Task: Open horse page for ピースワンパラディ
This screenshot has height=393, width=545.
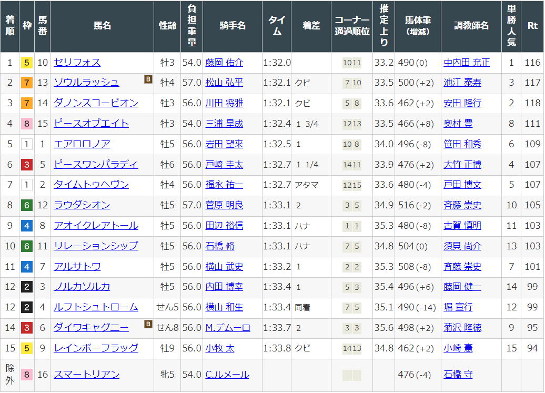Action: [x=96, y=165]
